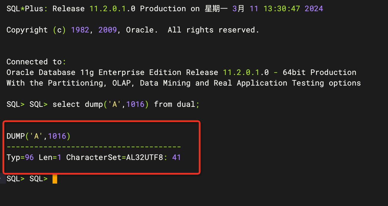Click the select keyword in the query
This screenshot has height=206, width=388.
[x=66, y=104]
